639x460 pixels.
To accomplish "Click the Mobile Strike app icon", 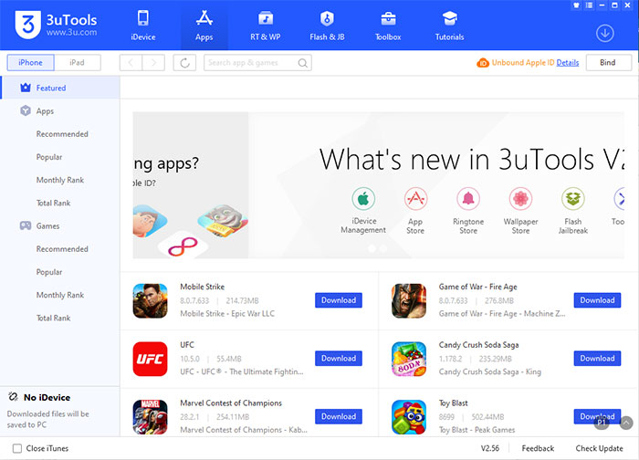I will (150, 300).
